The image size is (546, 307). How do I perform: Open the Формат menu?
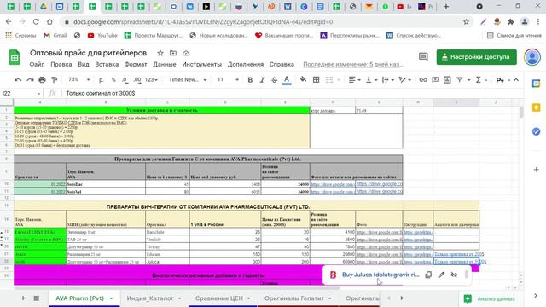coord(136,65)
